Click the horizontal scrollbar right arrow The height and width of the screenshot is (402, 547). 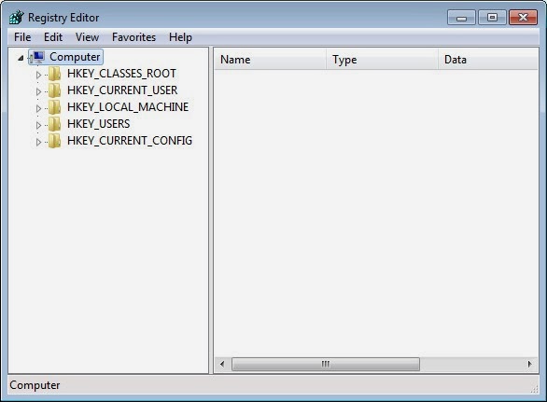(530, 365)
